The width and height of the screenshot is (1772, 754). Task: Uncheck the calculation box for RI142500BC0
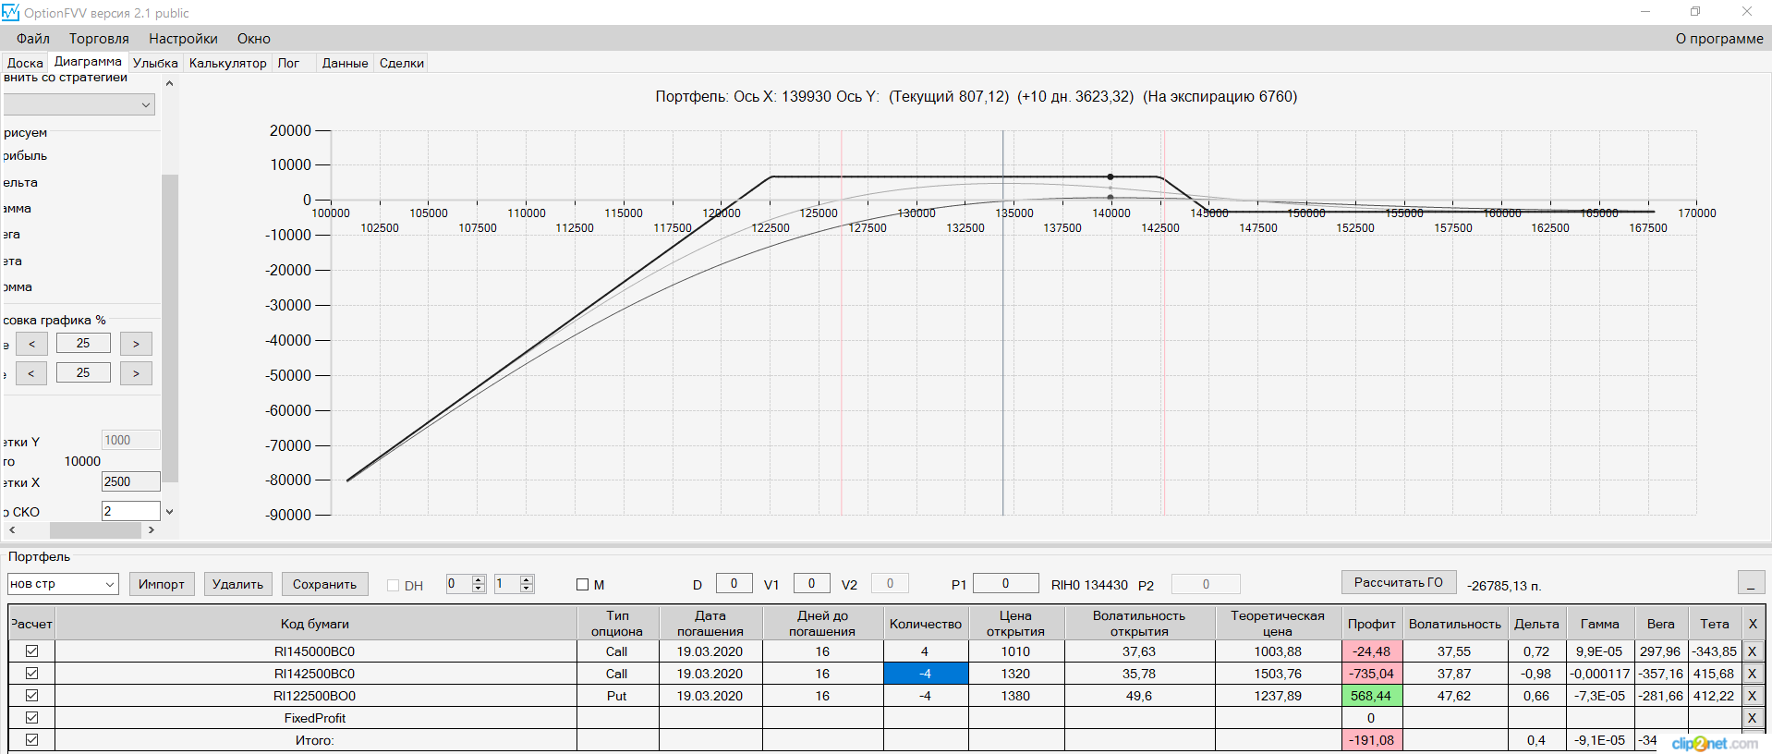point(32,674)
